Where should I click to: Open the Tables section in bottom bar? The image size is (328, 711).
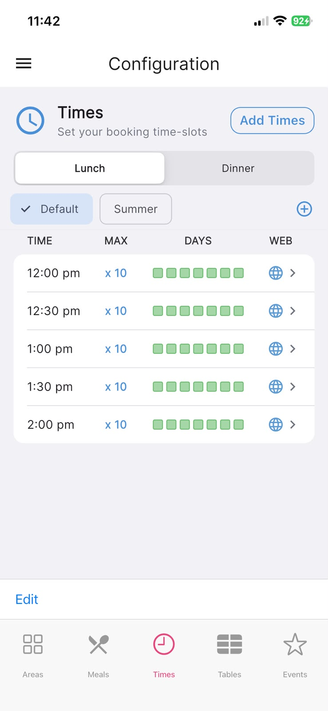(229, 656)
